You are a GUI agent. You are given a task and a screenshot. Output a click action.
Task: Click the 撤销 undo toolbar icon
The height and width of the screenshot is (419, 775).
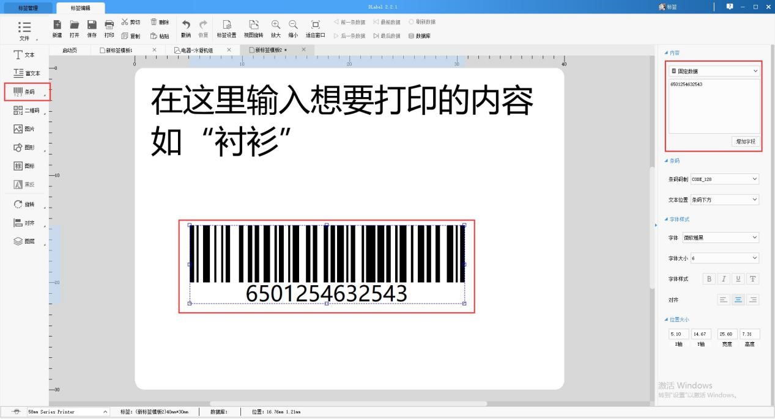185,27
